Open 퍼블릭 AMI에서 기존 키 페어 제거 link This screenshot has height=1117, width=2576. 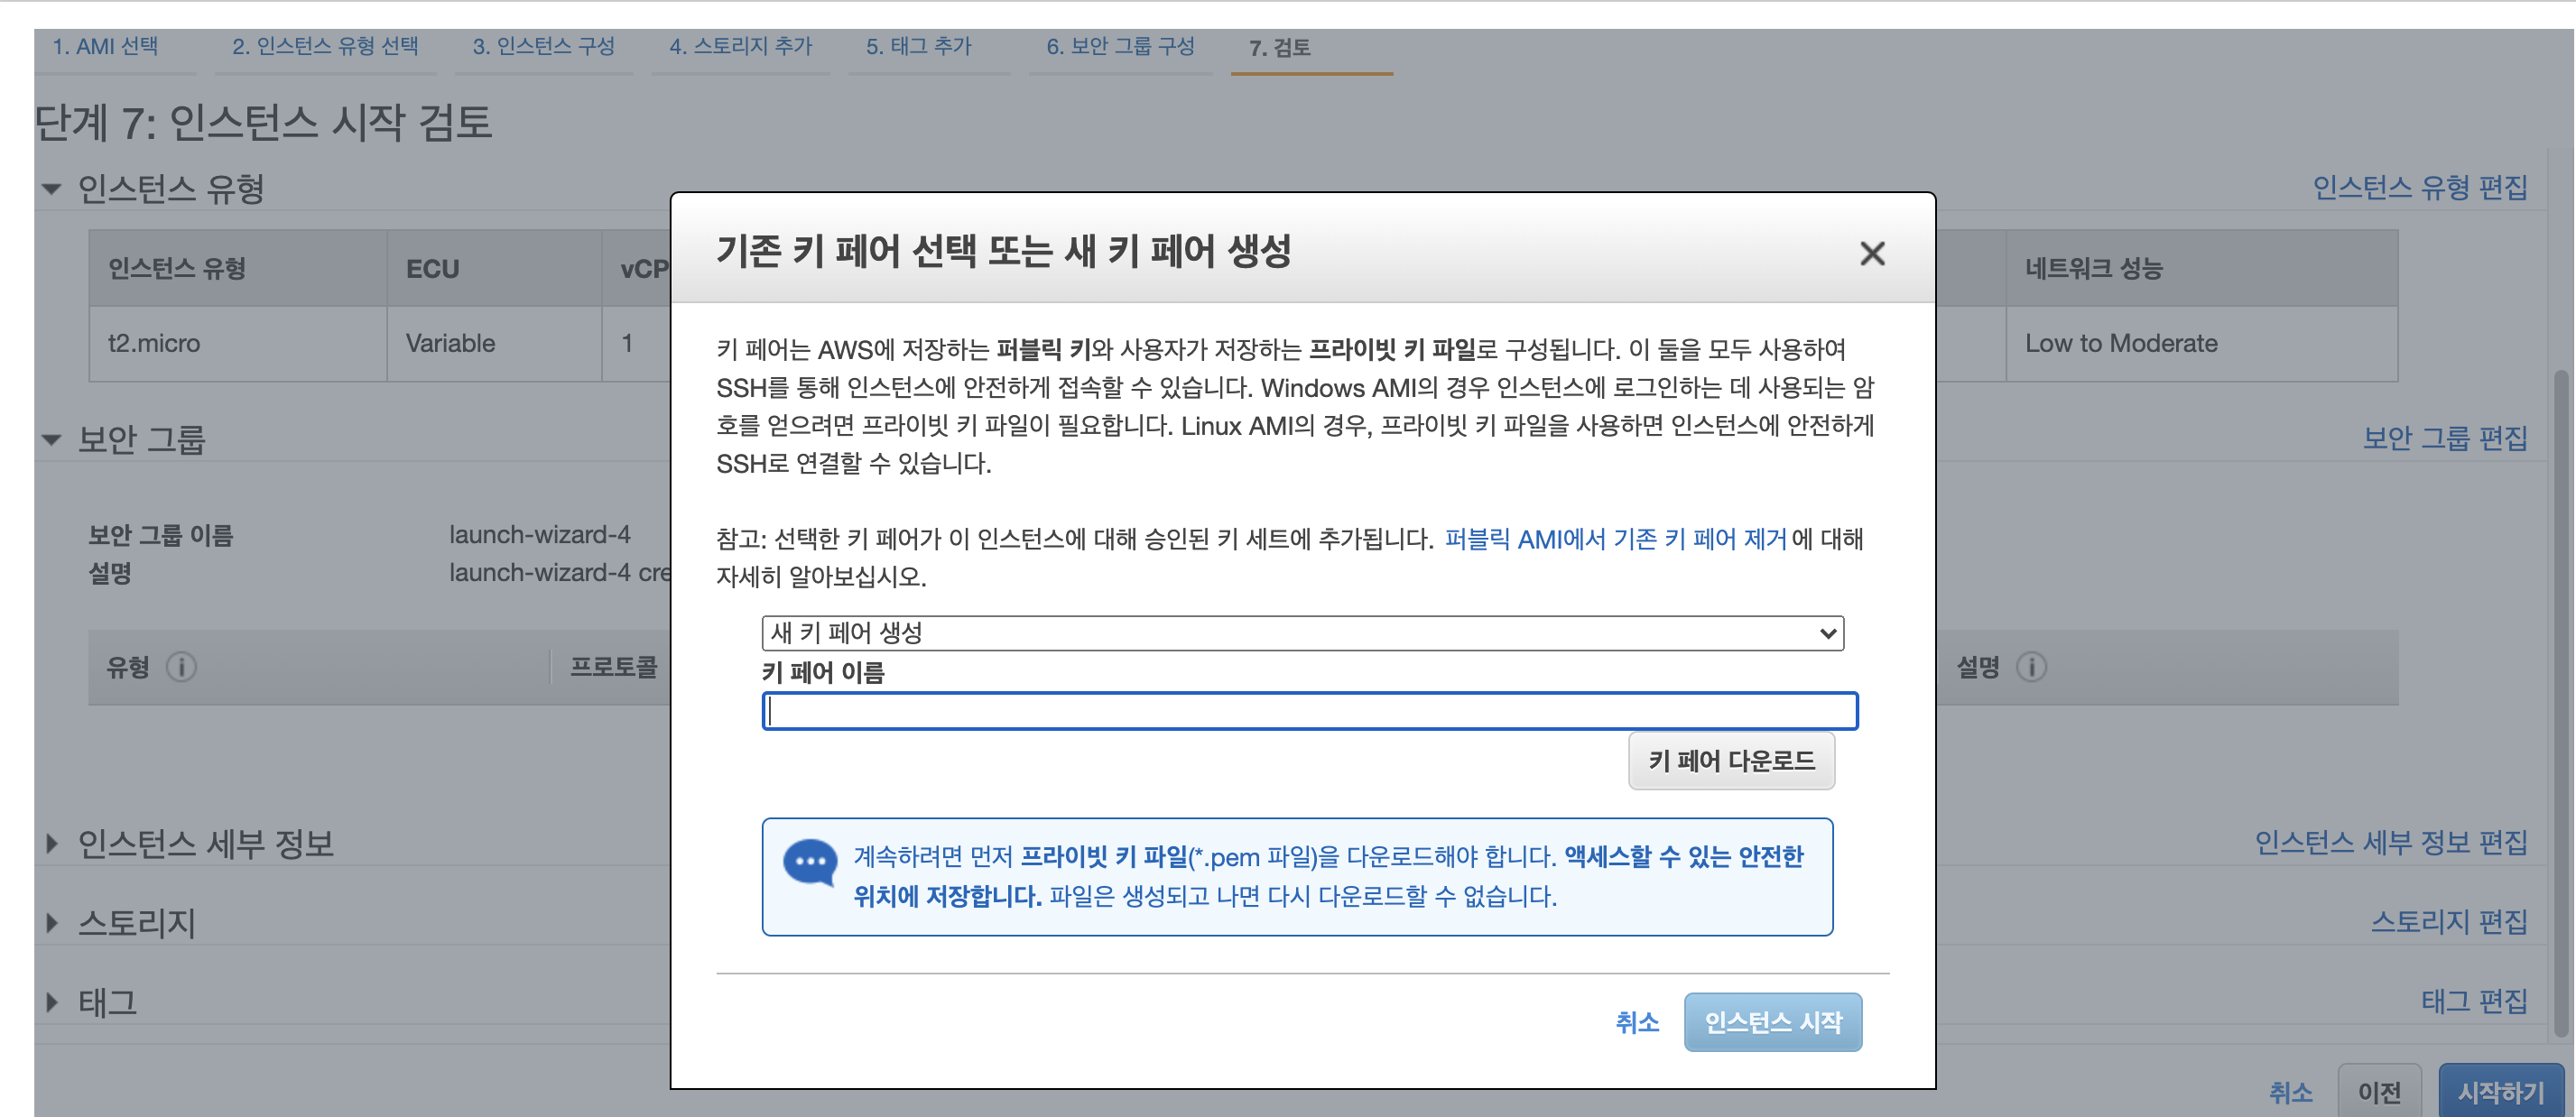point(1614,539)
